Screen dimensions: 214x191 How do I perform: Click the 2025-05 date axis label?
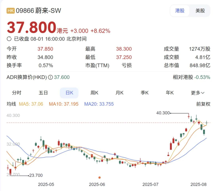[x=46, y=185]
